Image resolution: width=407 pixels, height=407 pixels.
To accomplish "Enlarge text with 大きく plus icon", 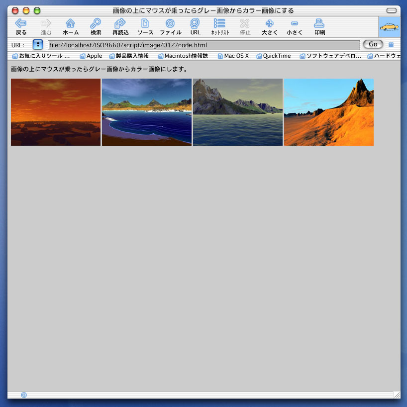I will point(270,23).
